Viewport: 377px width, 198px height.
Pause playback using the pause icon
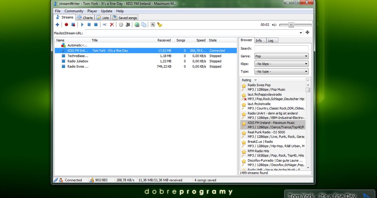point(89,25)
